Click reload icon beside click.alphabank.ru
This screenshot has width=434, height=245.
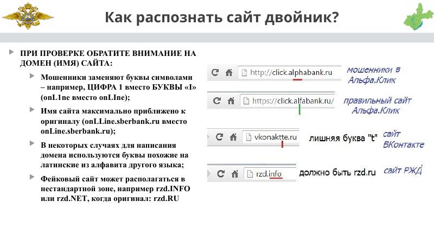[215, 73]
